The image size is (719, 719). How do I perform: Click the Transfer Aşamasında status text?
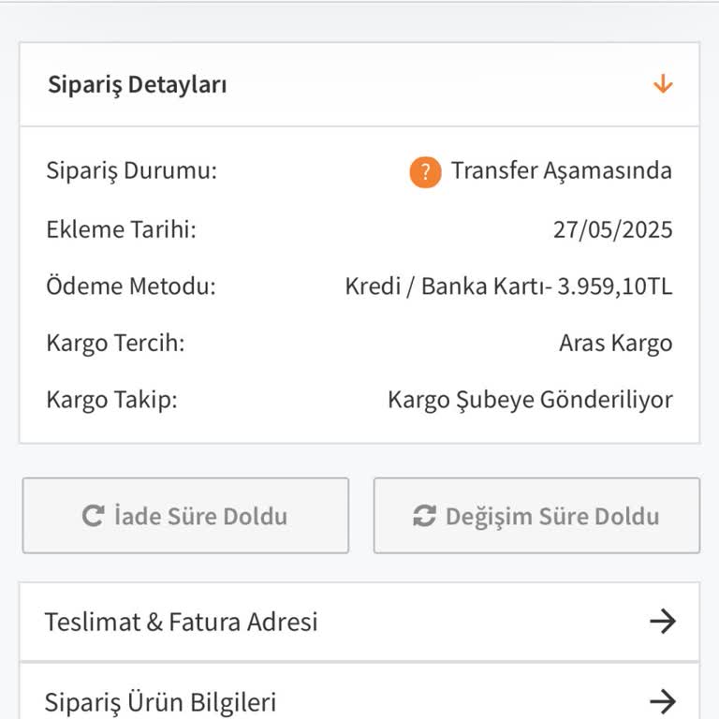561,171
